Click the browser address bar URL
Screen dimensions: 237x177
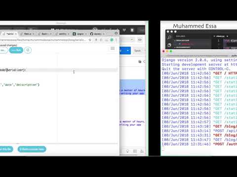[43, 40]
